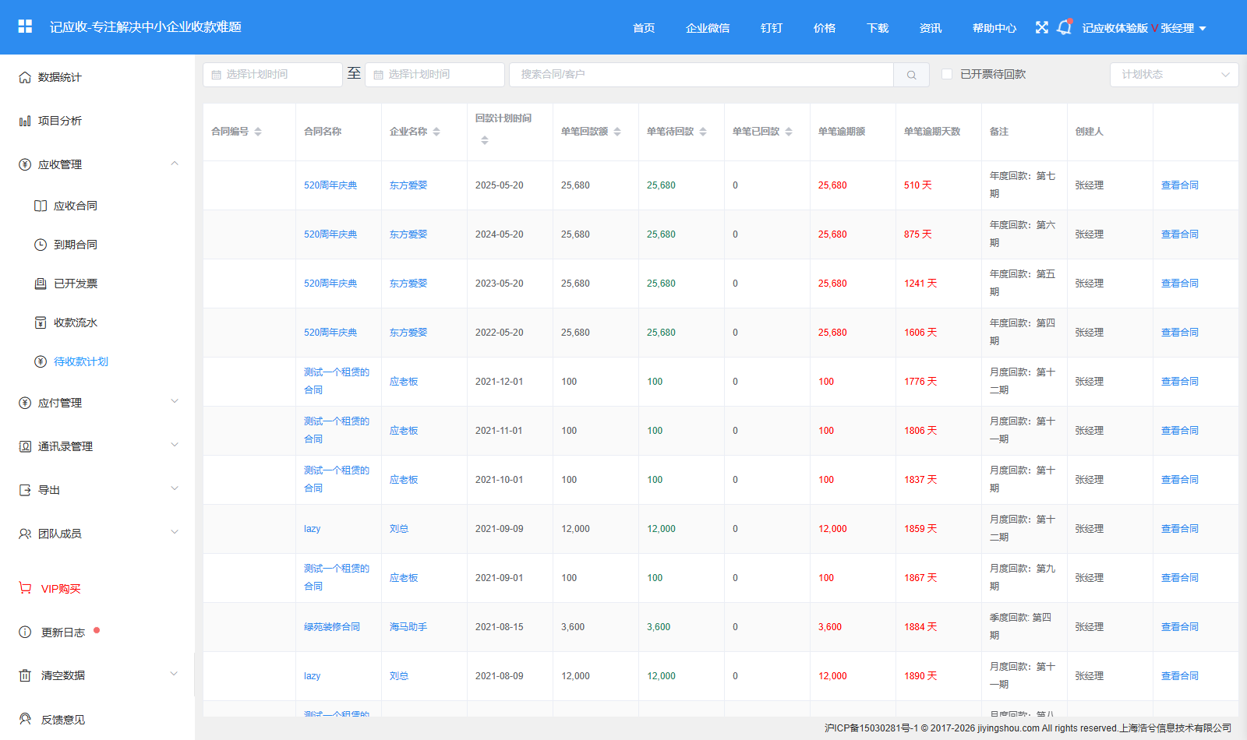This screenshot has height=740, width=1247.
Task: Open 项目分析 chart icon in sidebar
Action: tap(25, 121)
